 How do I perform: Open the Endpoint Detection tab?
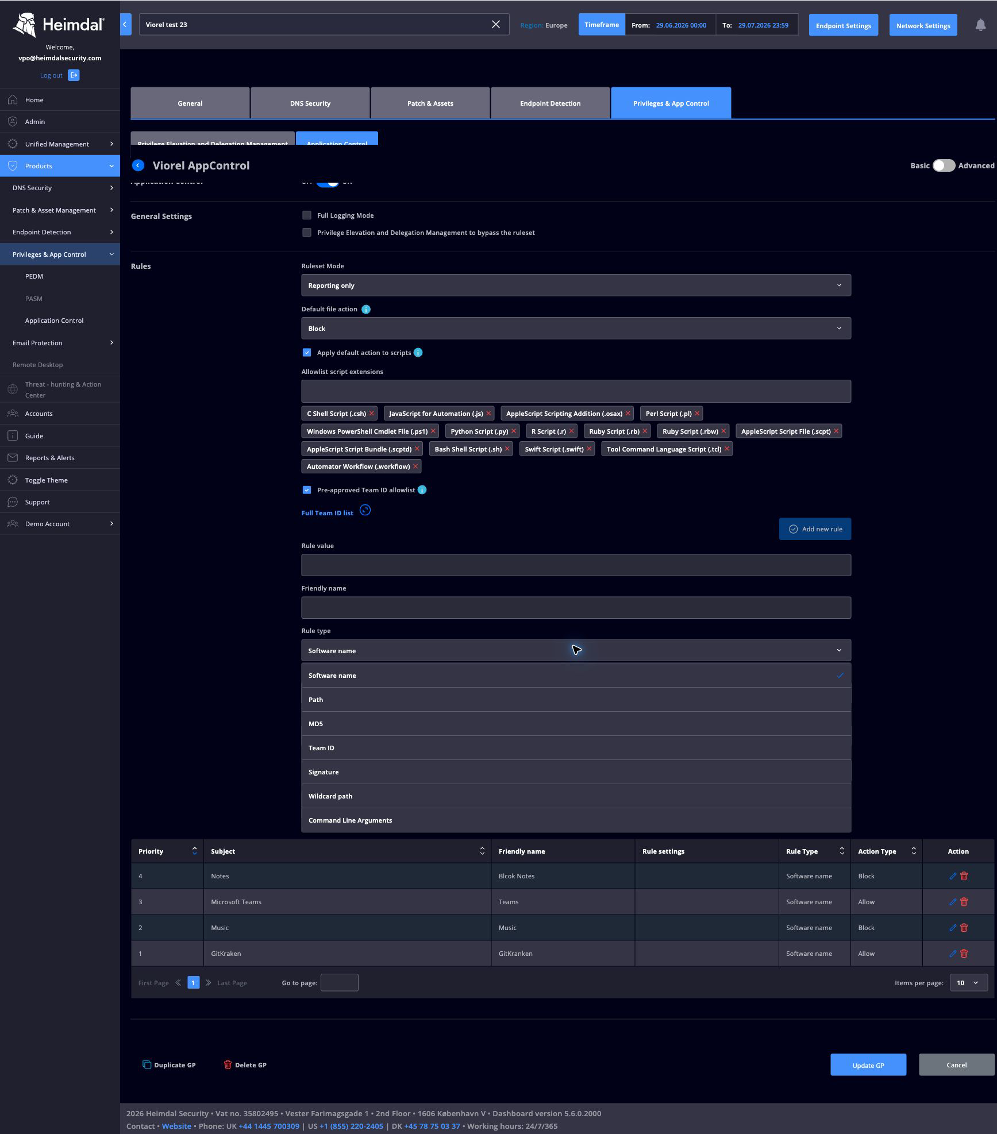click(x=551, y=103)
